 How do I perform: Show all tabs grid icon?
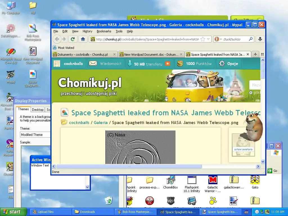click(x=262, y=54)
